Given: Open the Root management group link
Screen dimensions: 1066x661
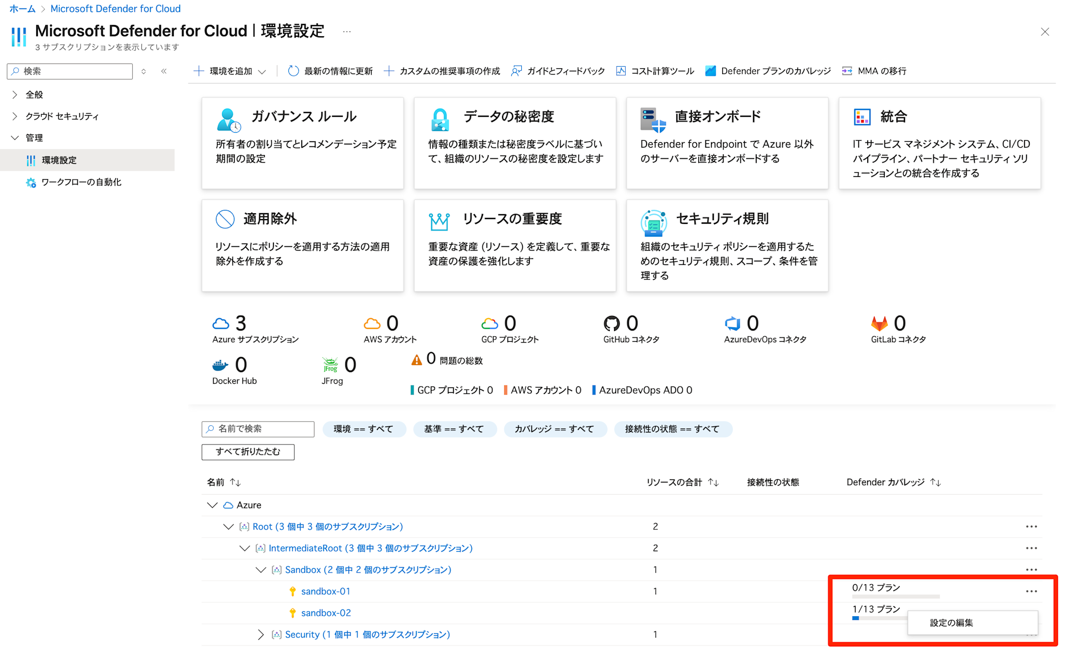Looking at the screenshot, I should [x=328, y=527].
